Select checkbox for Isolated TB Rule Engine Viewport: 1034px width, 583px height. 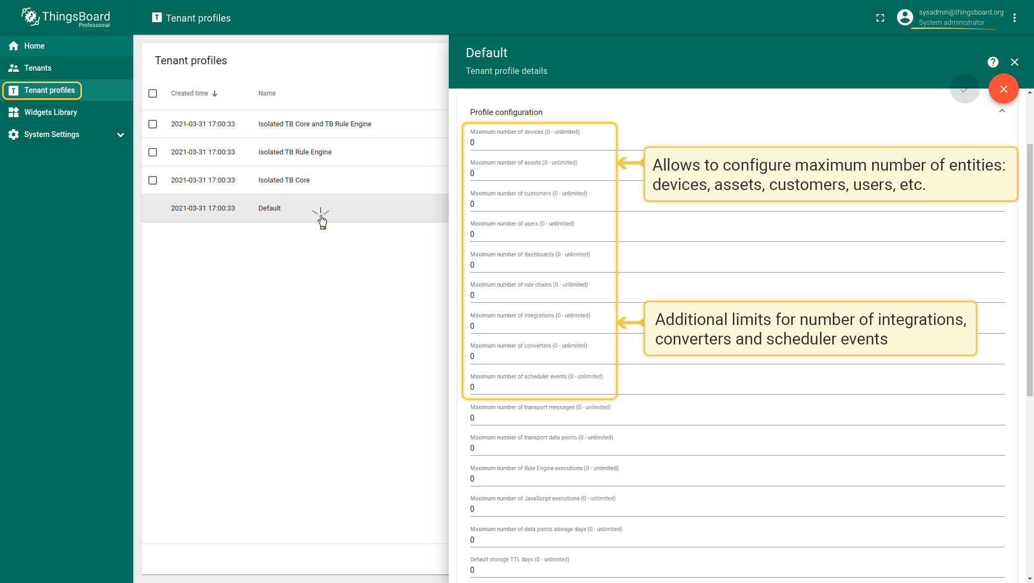coord(153,152)
